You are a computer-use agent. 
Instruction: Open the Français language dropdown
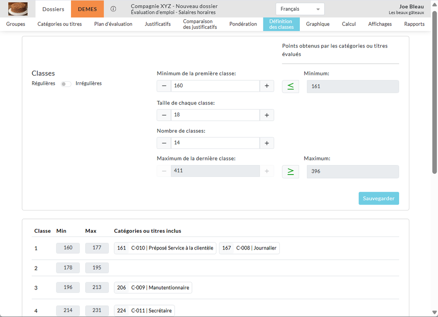coord(300,9)
